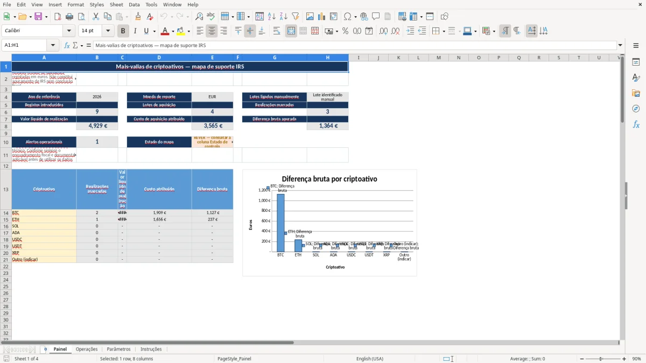Open the Save button dropdown arrow
The image size is (646, 363).
(x=46, y=17)
